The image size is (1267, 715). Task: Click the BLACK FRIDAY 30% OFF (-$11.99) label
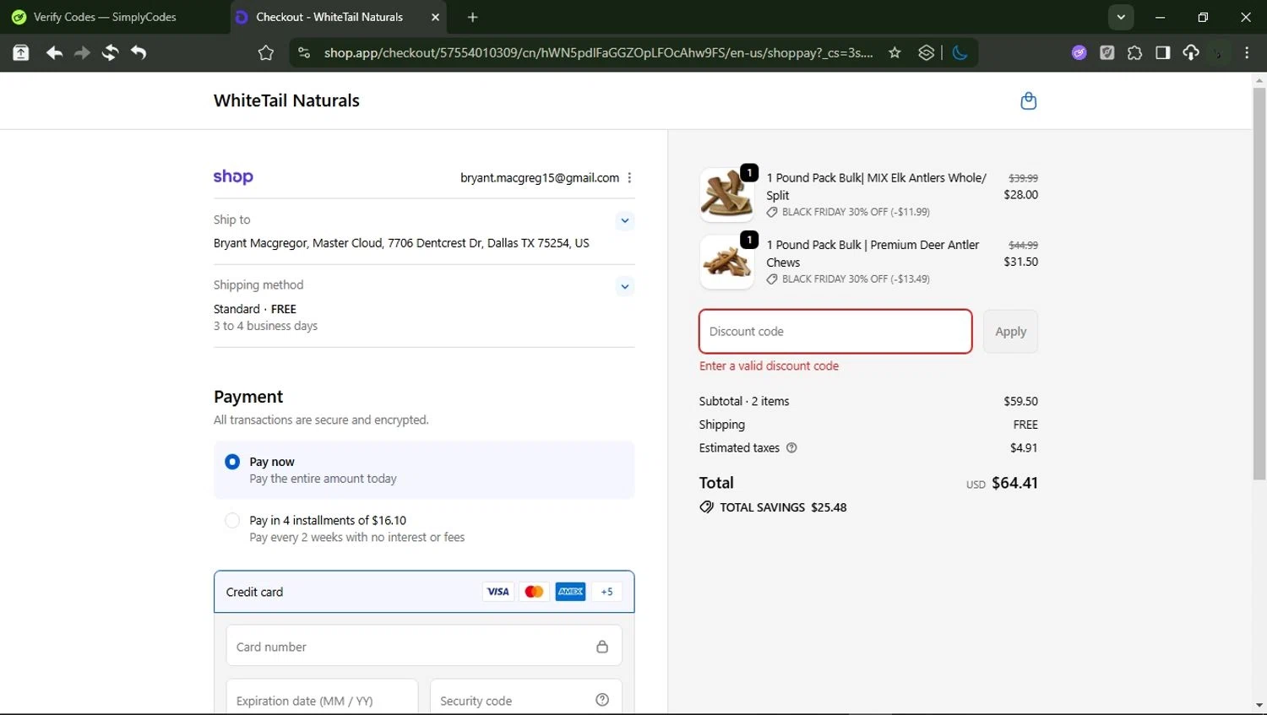coord(856,212)
